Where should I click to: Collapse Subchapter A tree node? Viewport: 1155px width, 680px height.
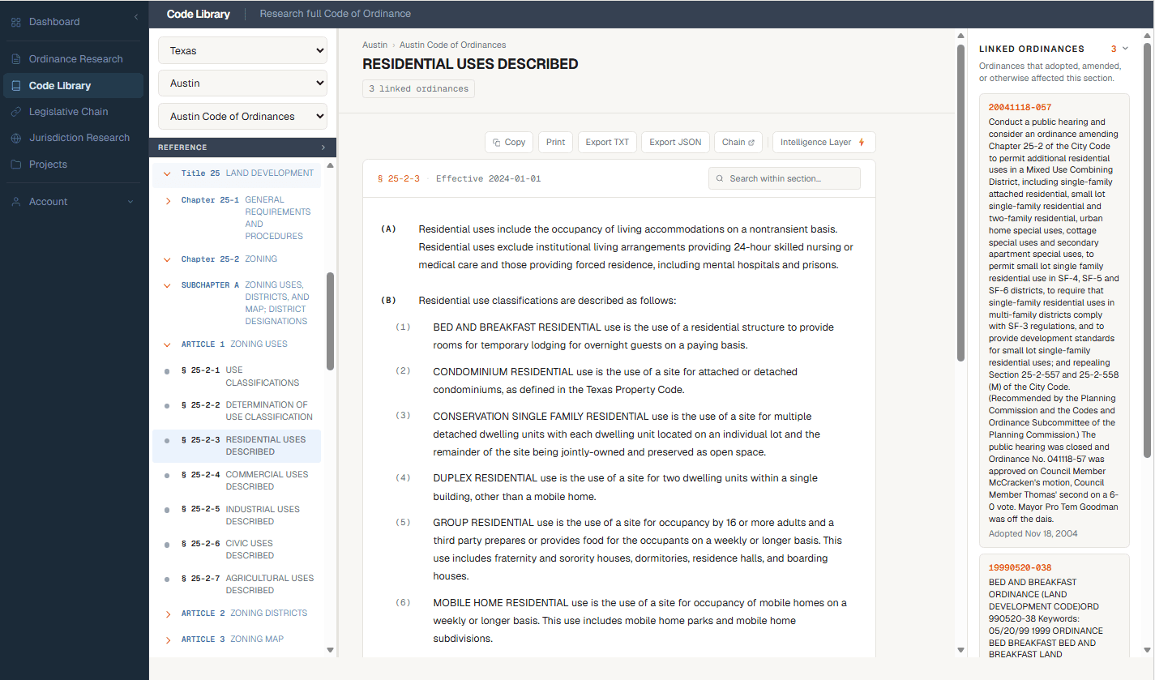(x=167, y=285)
